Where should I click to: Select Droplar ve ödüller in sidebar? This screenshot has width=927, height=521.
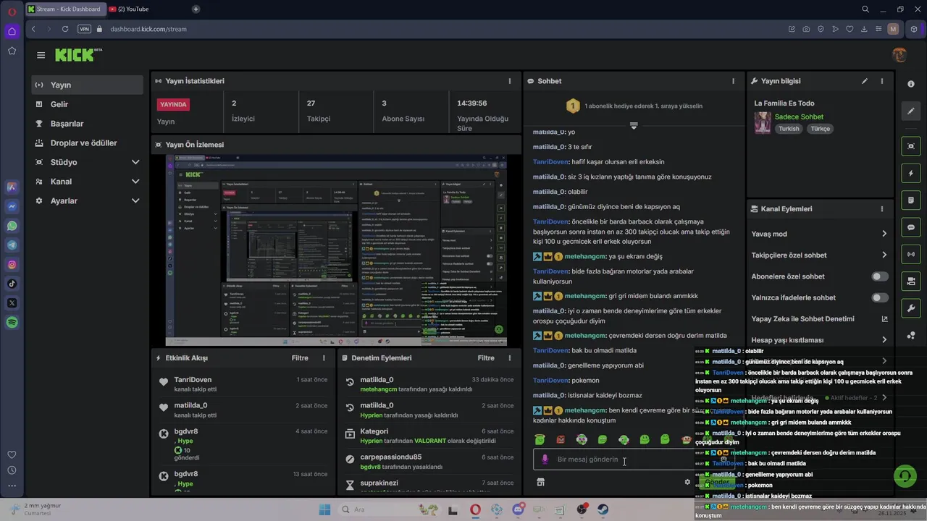click(88, 143)
